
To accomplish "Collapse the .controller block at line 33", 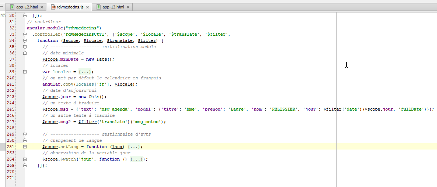I will (x=25, y=34).
